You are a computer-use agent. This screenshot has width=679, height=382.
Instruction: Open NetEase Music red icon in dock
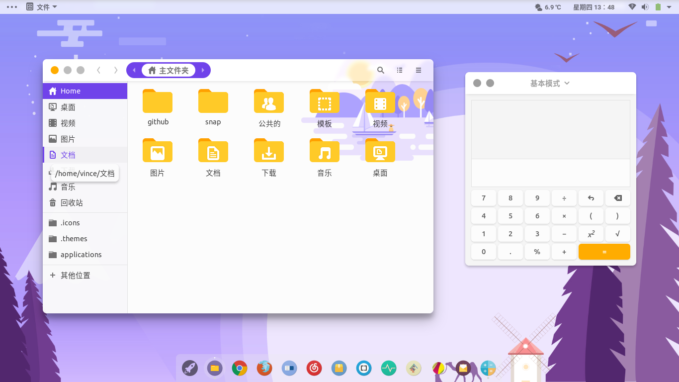(x=314, y=368)
